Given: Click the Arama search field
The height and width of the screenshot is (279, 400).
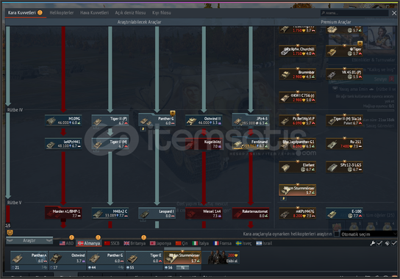Looking at the screenshot, I should click(354, 12).
